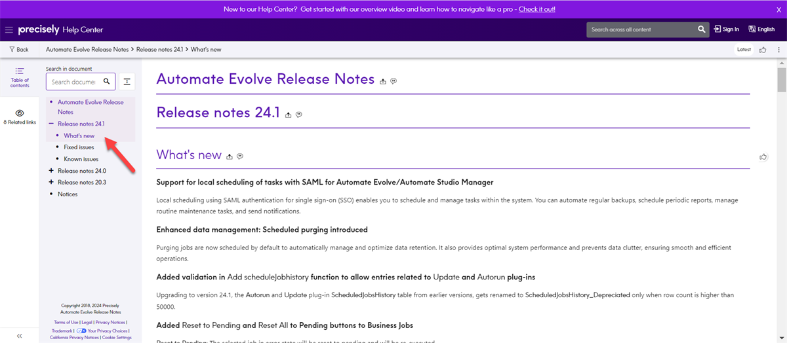Viewport: 787px width, 343px height.
Task: Open the Legal footer link
Action: click(x=87, y=322)
